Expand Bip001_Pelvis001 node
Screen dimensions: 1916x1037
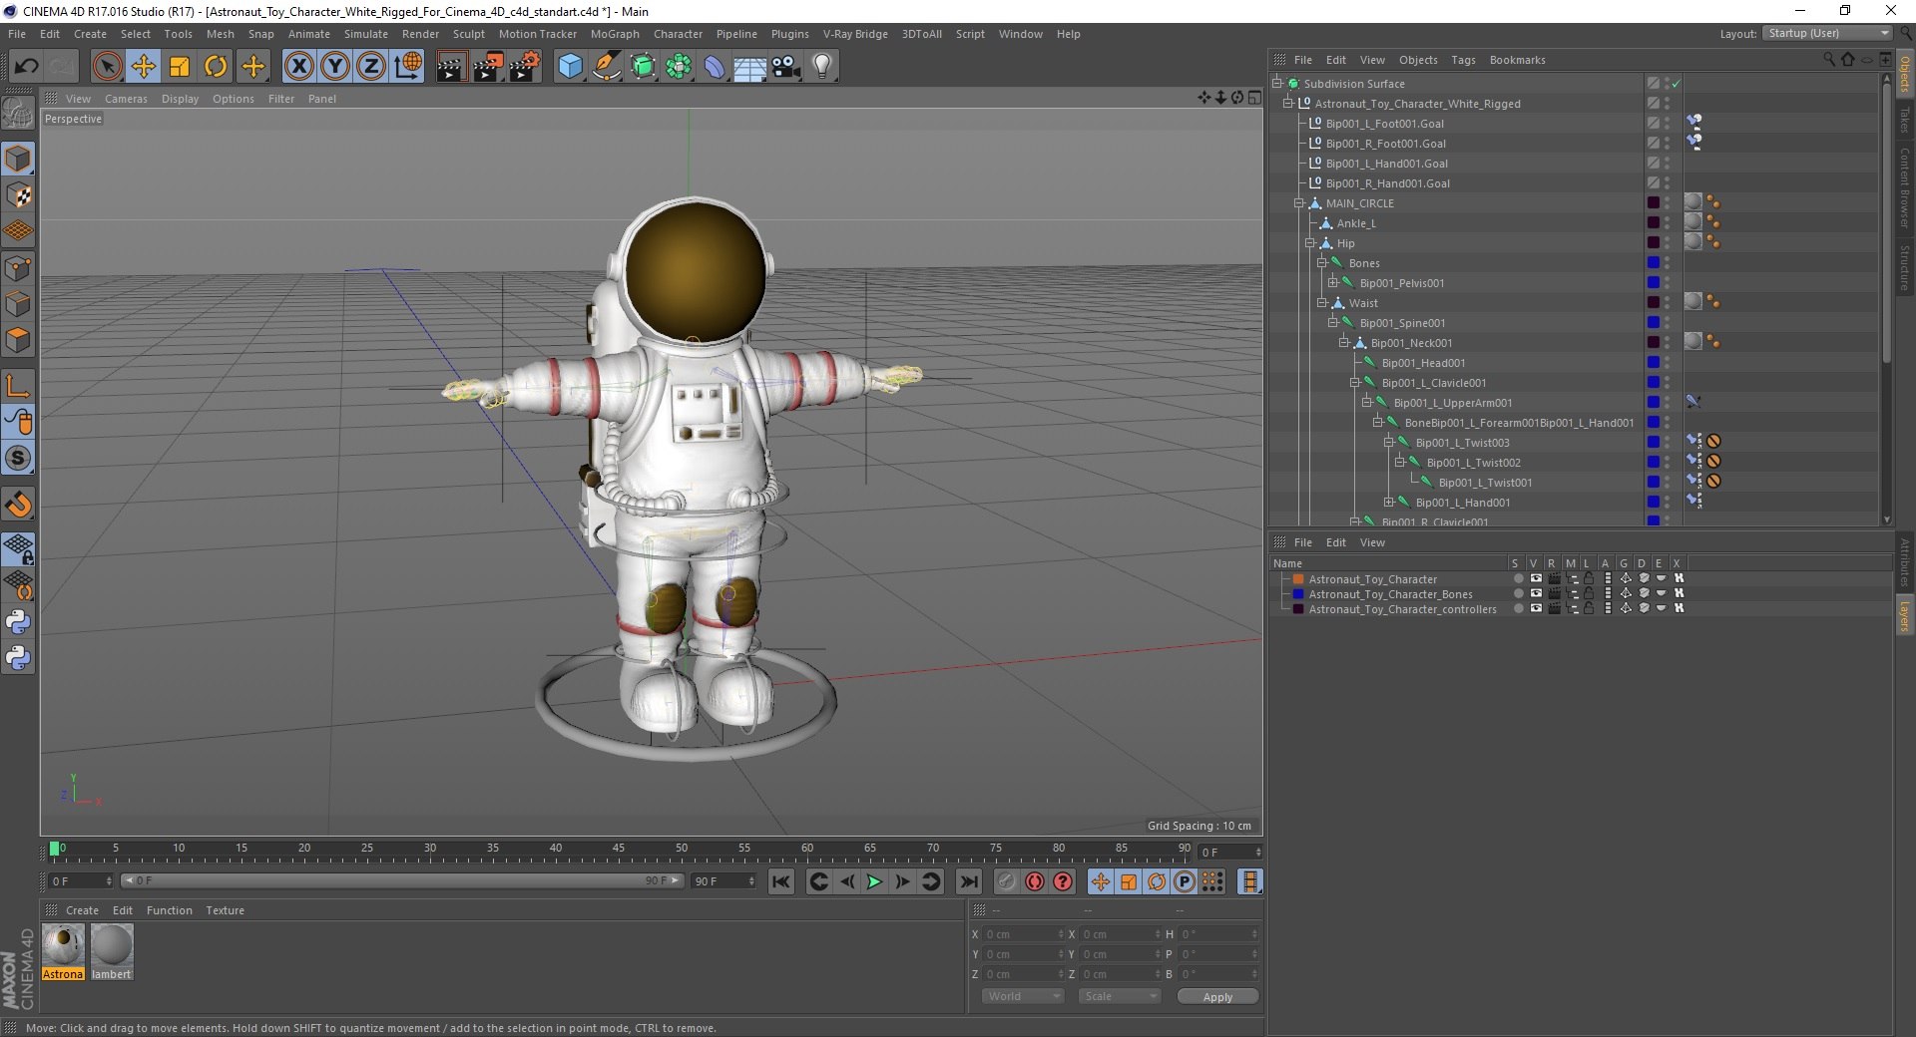(x=1332, y=283)
